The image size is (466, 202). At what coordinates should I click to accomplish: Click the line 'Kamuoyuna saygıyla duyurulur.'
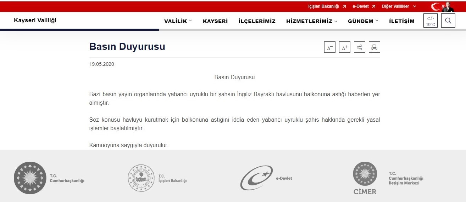click(129, 145)
